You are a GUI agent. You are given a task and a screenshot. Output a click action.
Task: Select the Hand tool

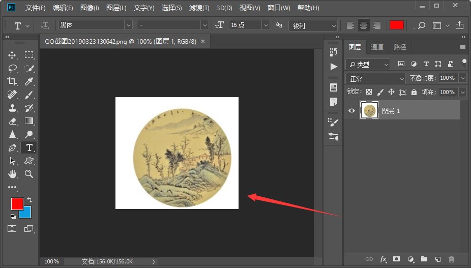pyautogui.click(x=12, y=174)
